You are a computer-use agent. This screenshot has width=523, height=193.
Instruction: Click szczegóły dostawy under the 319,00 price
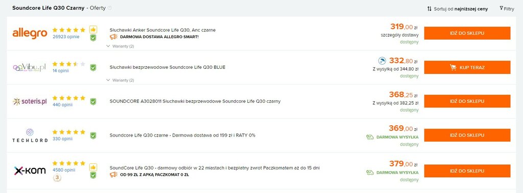pyautogui.click(x=399, y=35)
